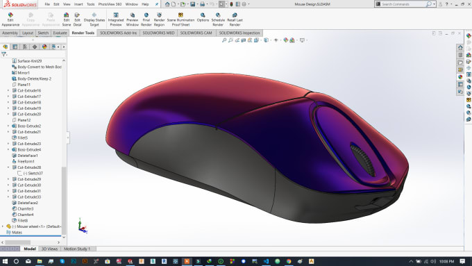This screenshot has width=472, height=266.
Task: Expand the Boss-Extrude2 feature
Action: click(8, 126)
